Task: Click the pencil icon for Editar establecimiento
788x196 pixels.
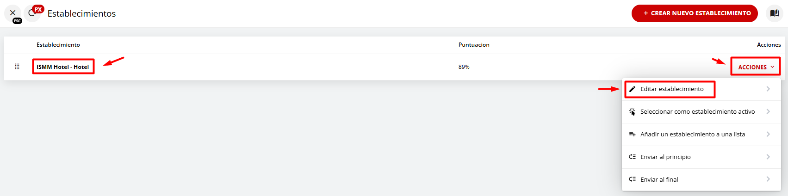Action: tap(632, 89)
